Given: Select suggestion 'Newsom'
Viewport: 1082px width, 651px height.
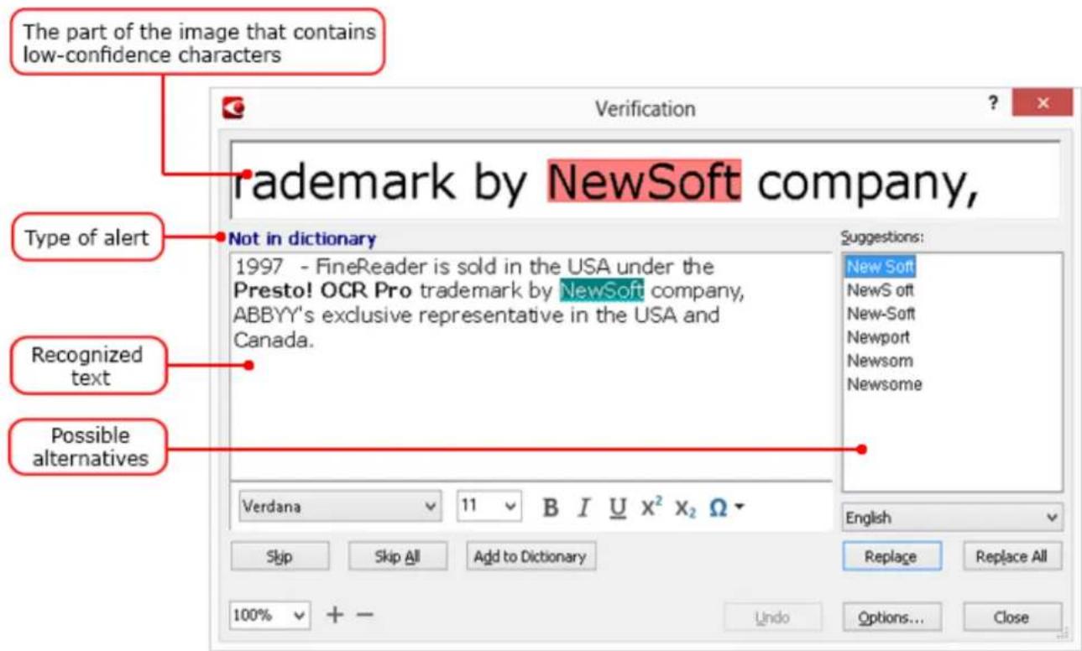Looking at the screenshot, I should tap(879, 361).
